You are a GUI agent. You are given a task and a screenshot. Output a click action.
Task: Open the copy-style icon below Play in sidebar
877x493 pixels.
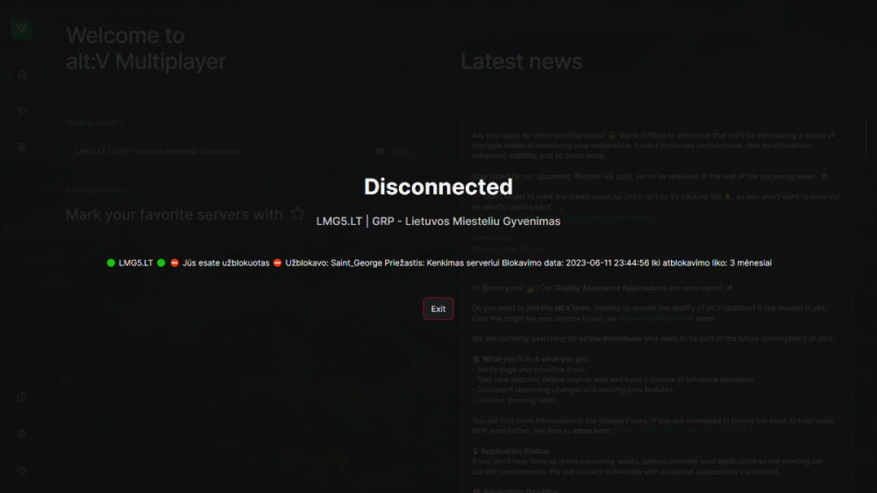22,147
